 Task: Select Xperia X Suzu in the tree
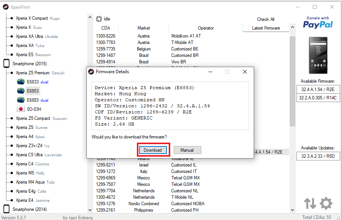click(x=29, y=27)
